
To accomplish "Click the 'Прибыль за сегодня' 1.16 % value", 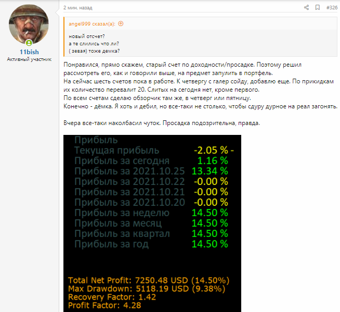I will [x=213, y=161].
